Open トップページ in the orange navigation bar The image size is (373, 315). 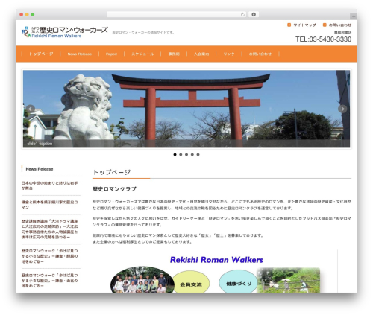coord(41,54)
